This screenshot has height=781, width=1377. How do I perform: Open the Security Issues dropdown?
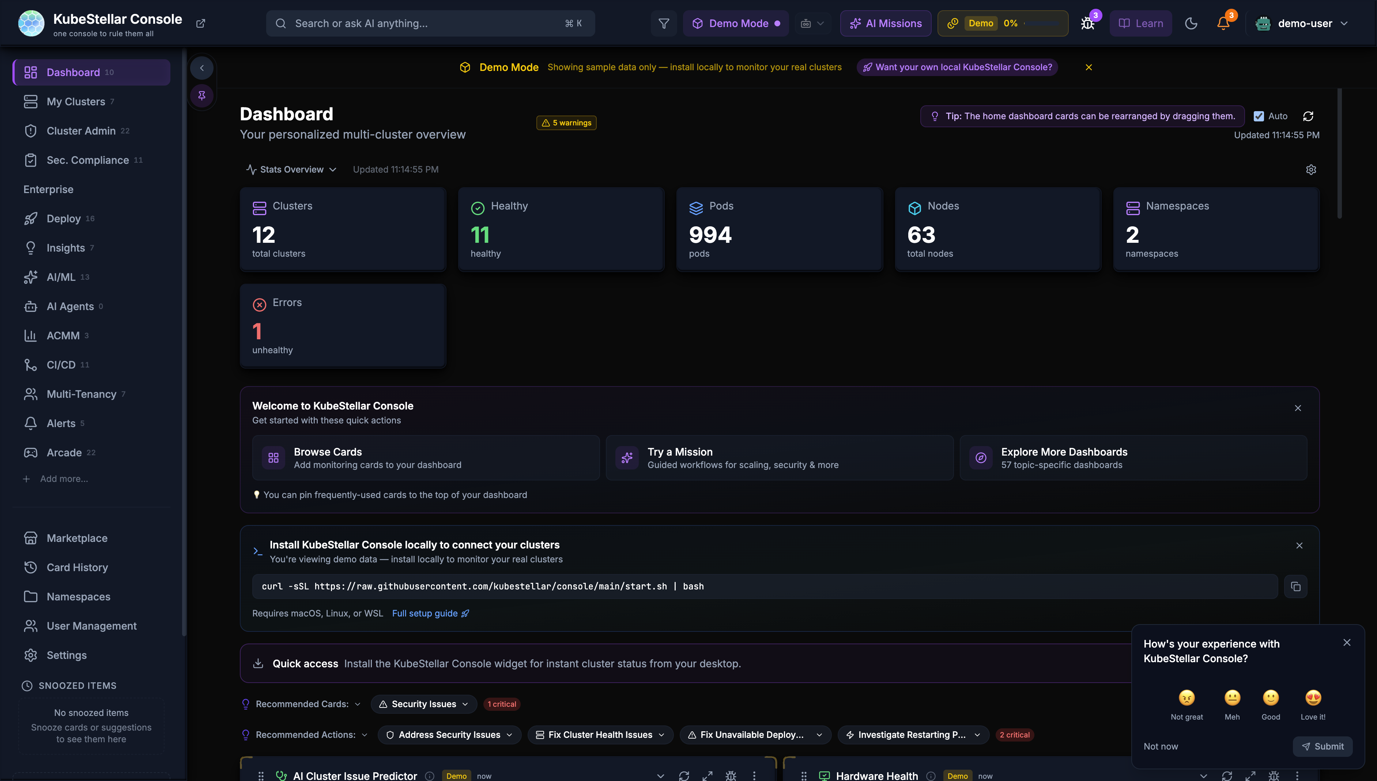point(424,704)
